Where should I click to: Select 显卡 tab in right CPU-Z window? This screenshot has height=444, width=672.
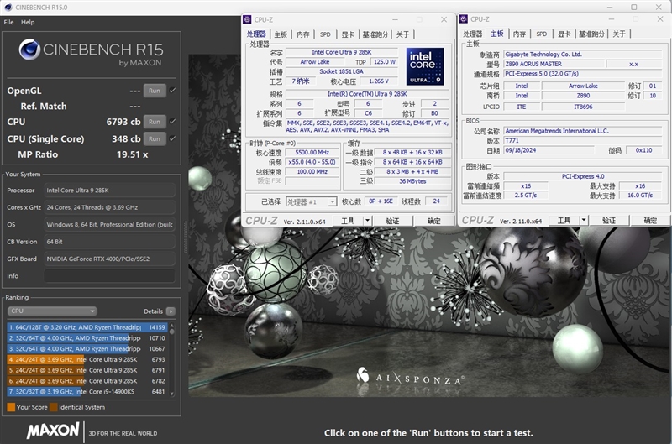[564, 34]
